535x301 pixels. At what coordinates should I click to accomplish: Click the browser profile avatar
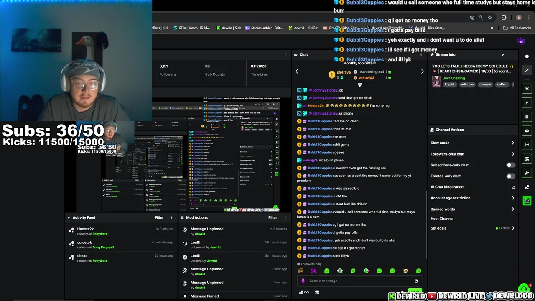pyautogui.click(x=519, y=18)
